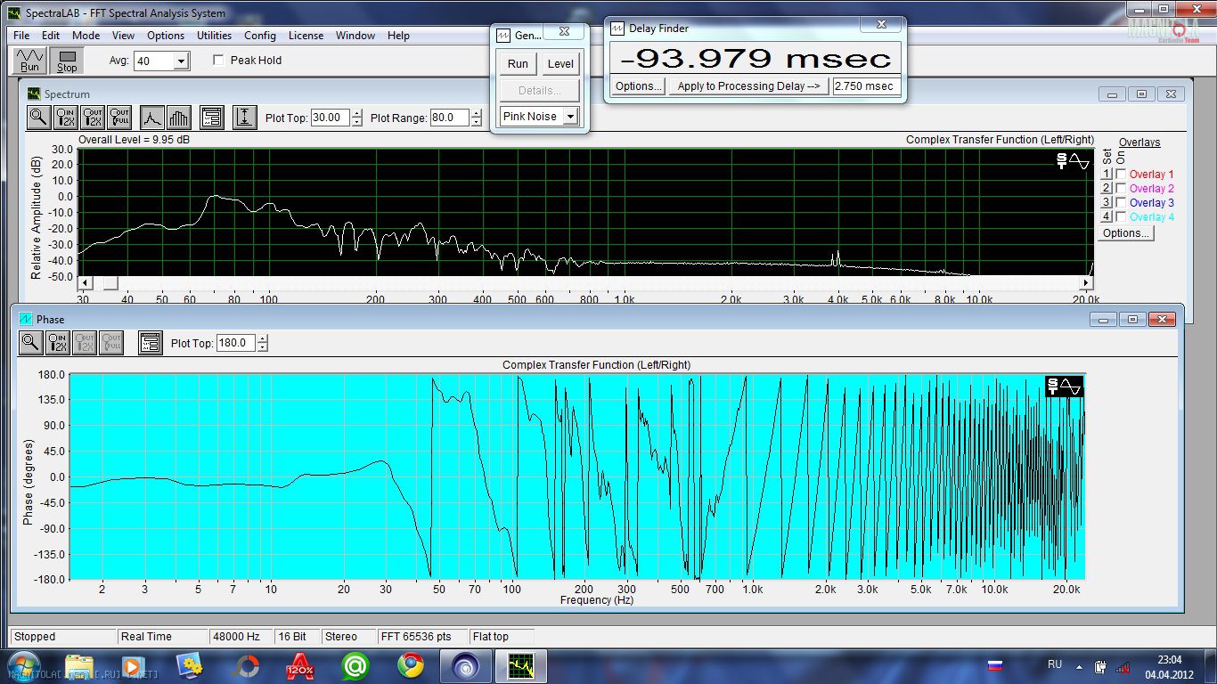Click the main Stop button

pos(68,61)
